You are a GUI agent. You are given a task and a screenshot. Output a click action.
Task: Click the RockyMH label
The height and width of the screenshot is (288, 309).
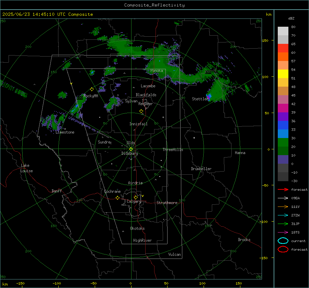tap(91, 96)
